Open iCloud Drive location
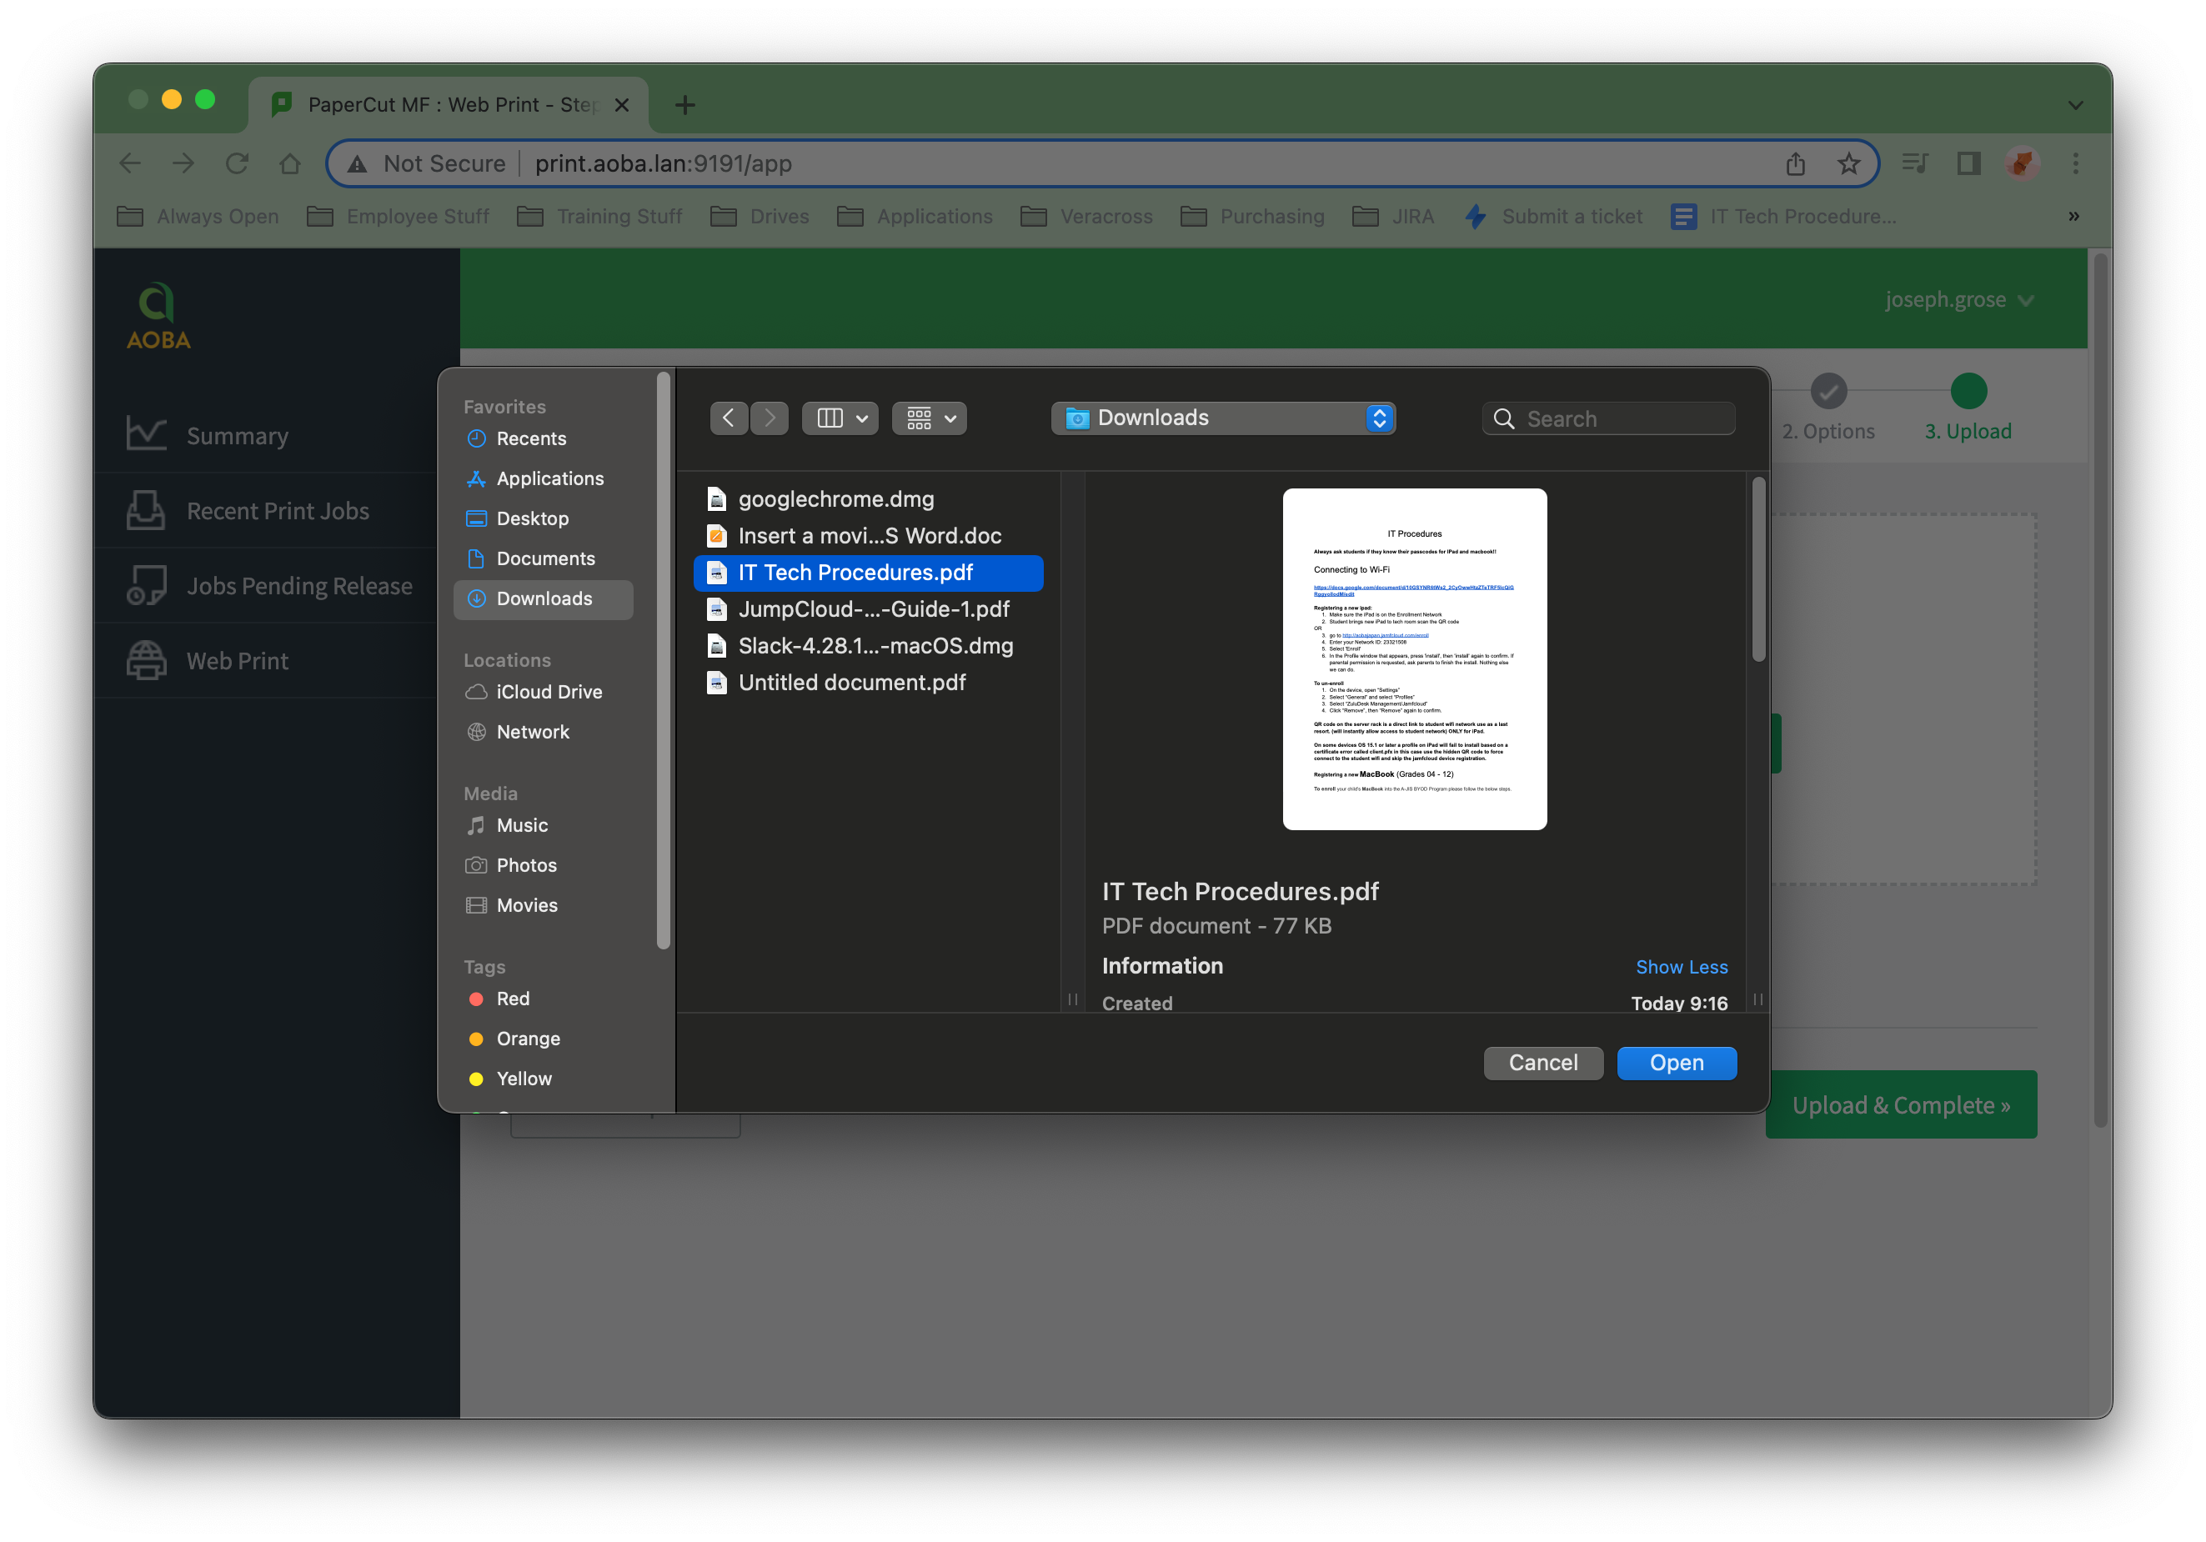 pyautogui.click(x=549, y=692)
